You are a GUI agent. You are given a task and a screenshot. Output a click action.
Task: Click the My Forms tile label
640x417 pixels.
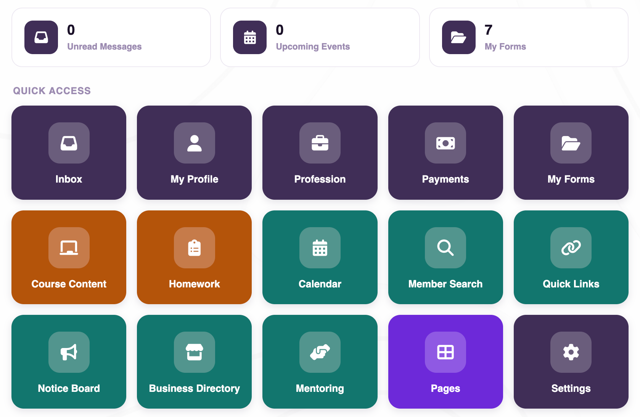click(571, 179)
